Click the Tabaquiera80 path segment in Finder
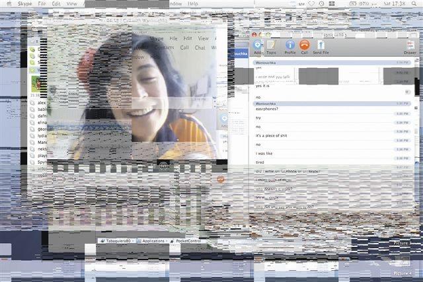This screenshot has width=423, height=282. click(x=116, y=241)
